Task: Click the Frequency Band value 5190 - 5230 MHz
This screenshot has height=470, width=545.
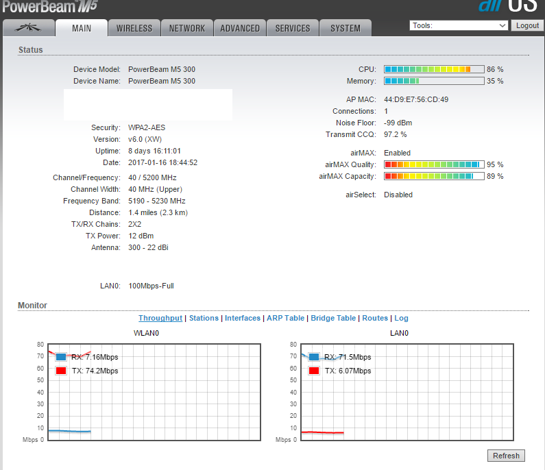Action: [157, 201]
